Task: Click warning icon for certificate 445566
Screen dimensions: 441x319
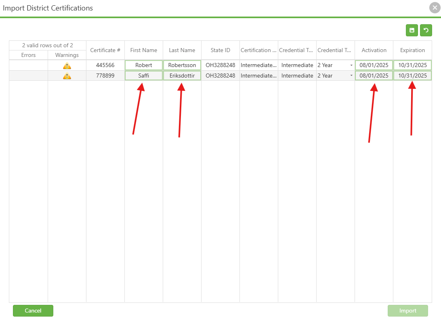Action: pos(67,66)
